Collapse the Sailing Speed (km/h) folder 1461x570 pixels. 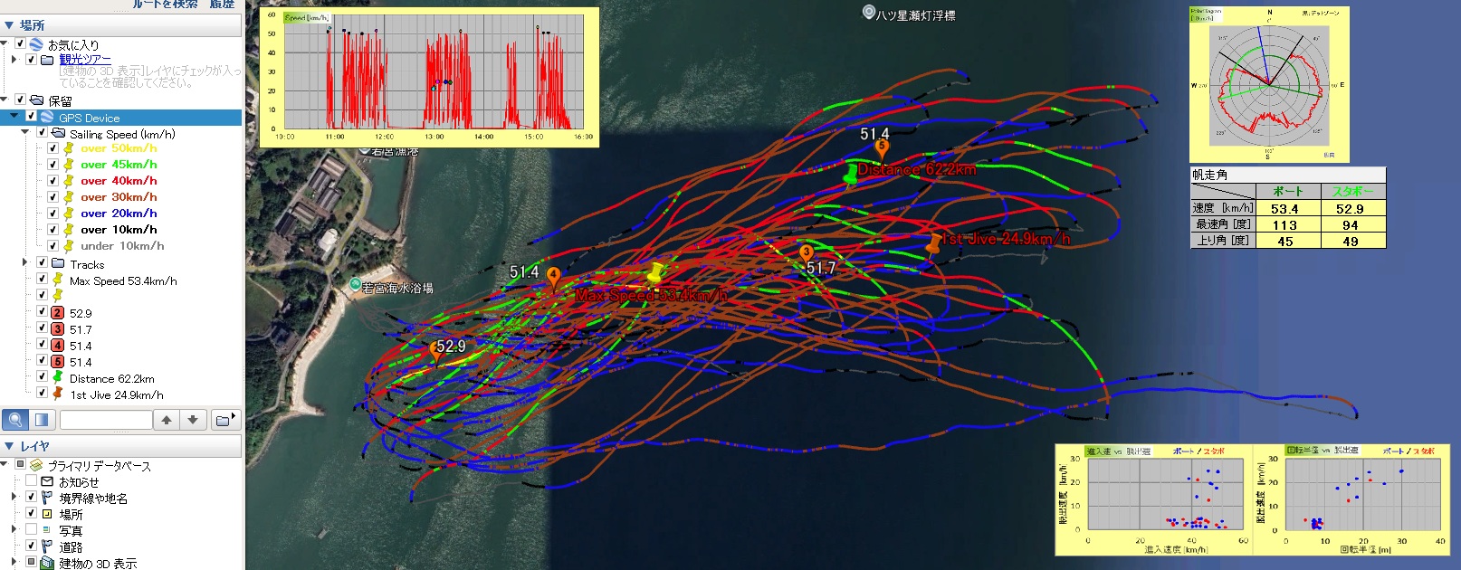25,132
